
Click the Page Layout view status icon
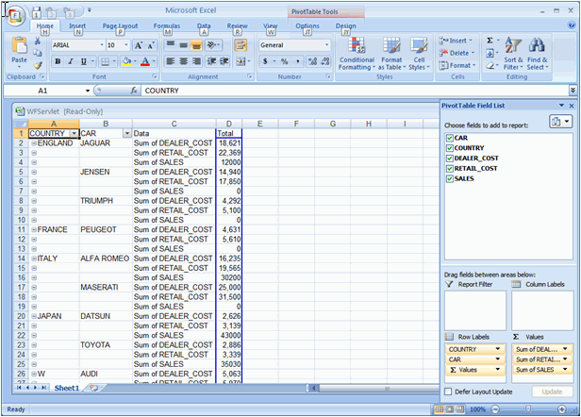[x=450, y=409]
